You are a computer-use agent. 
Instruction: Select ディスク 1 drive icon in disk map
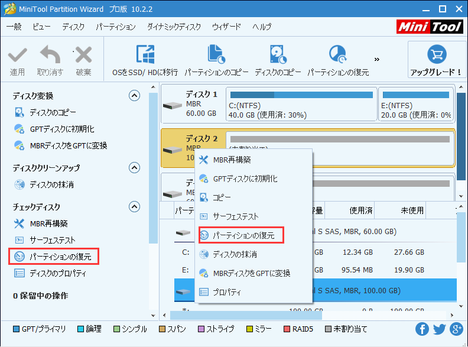coord(172,105)
